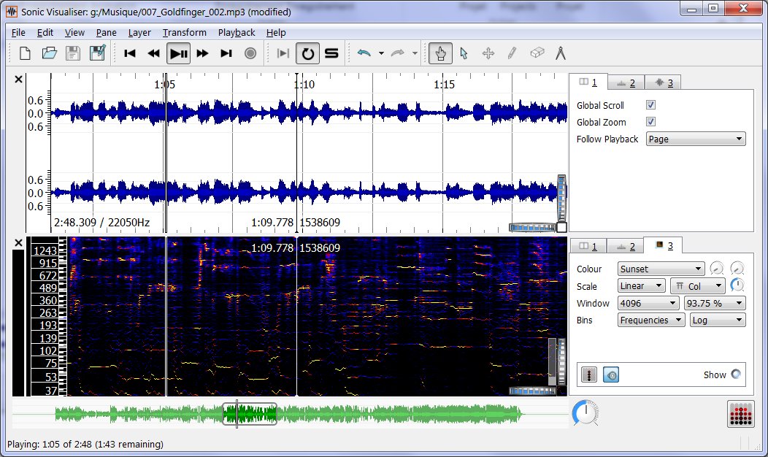Toggle the Global Zoom checkbox
Viewport: 768px width, 457px height.
(650, 121)
